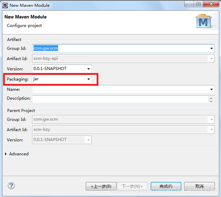Maximize the New Maven Module window
Screen dimensions: 221x197
click(199, 4)
